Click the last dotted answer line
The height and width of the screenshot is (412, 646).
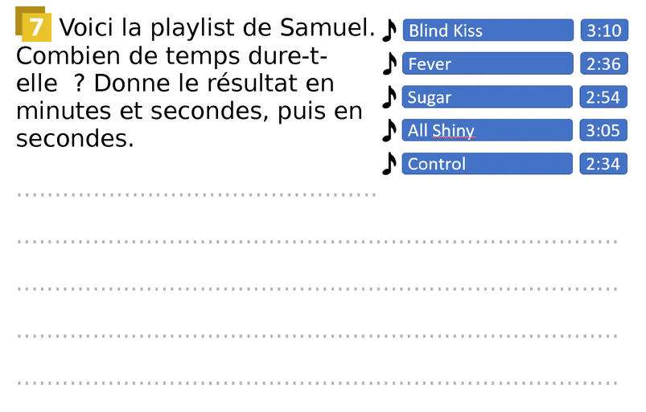317,382
